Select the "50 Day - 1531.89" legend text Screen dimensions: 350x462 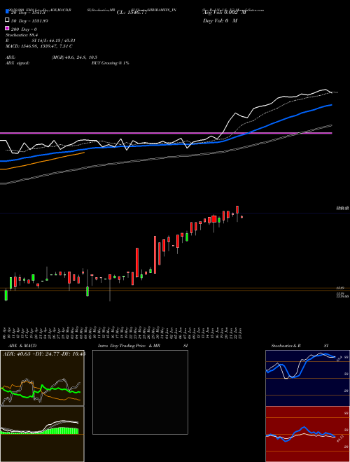click(29, 21)
